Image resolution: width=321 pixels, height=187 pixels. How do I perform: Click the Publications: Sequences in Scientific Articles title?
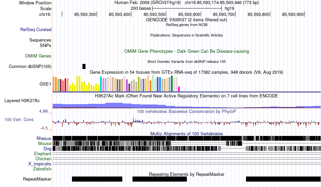click(187, 35)
